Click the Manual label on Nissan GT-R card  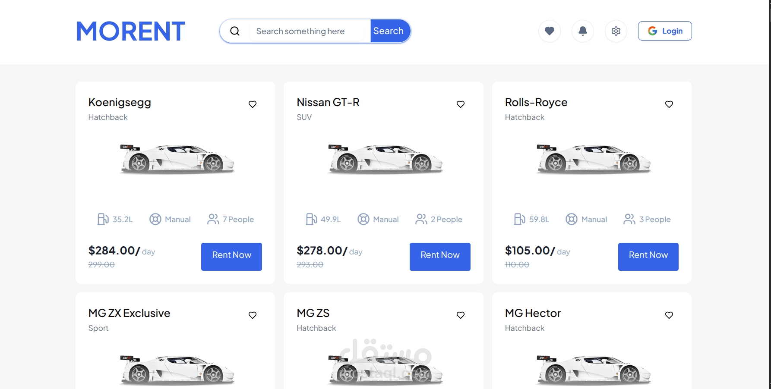(386, 220)
